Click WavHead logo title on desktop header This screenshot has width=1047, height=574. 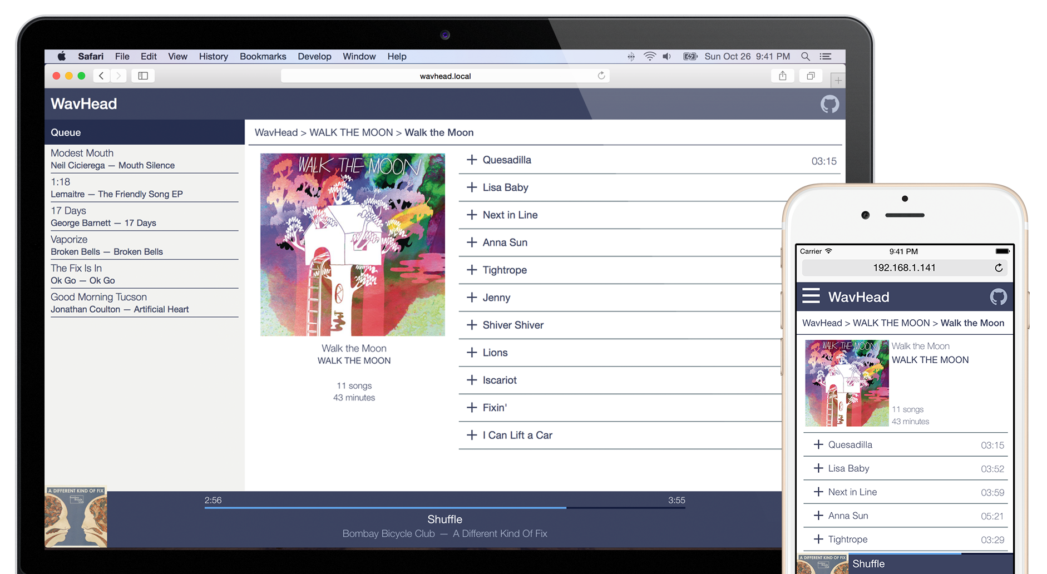tap(84, 104)
